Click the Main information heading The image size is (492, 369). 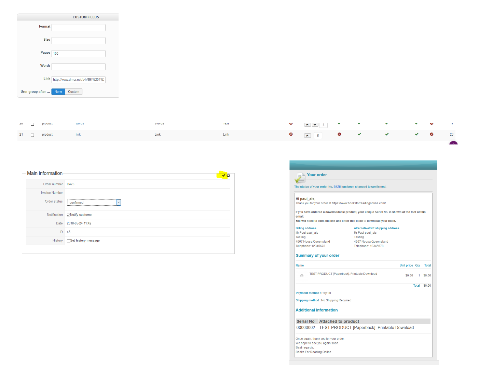click(x=45, y=173)
